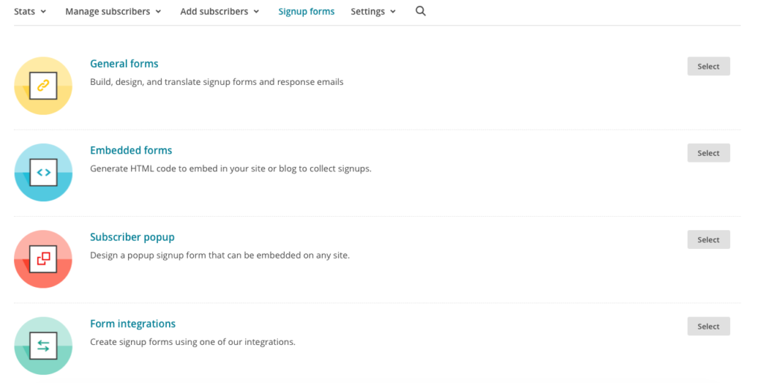Click the green Form integrations arrows icon

click(x=43, y=346)
